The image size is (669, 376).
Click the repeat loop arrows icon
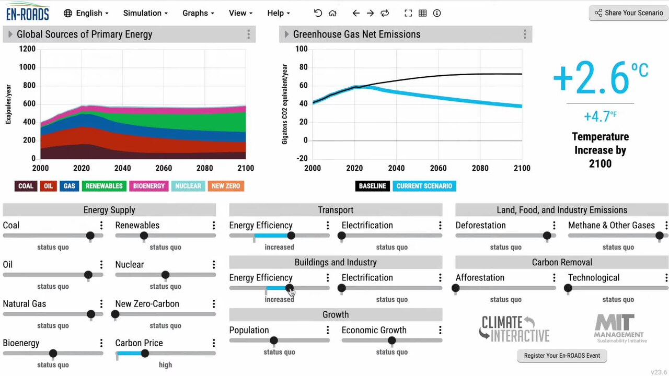point(385,13)
